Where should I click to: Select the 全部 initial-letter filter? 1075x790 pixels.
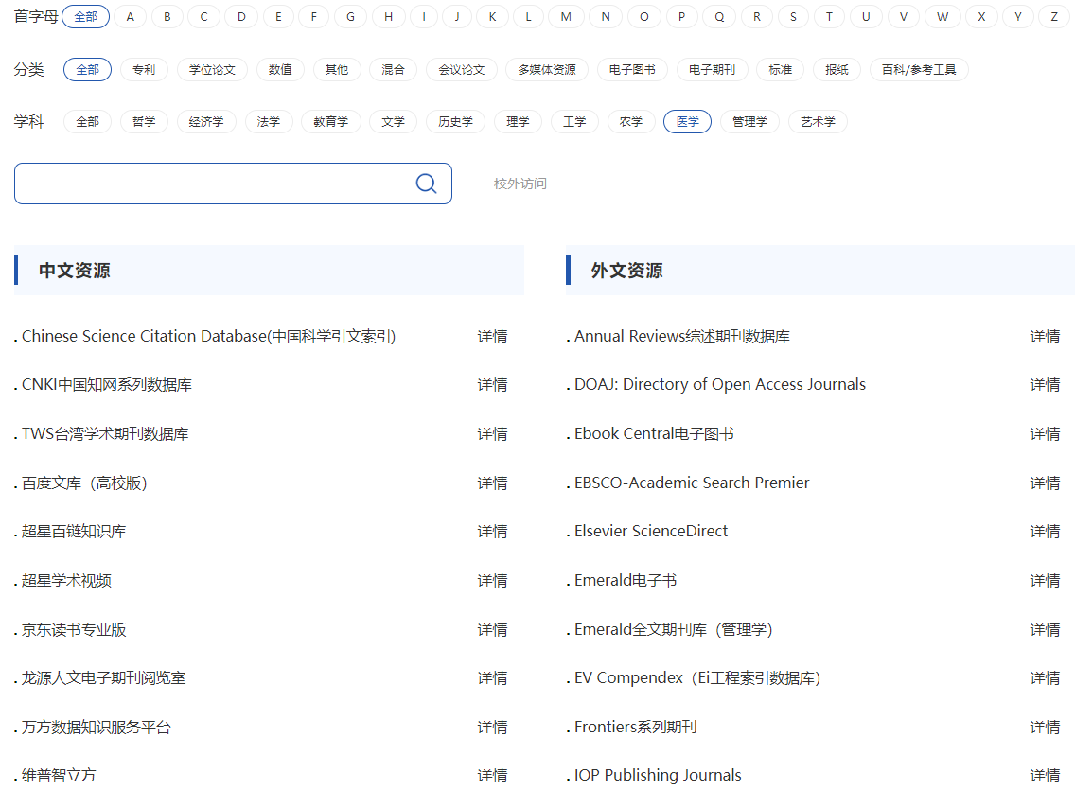(x=86, y=16)
